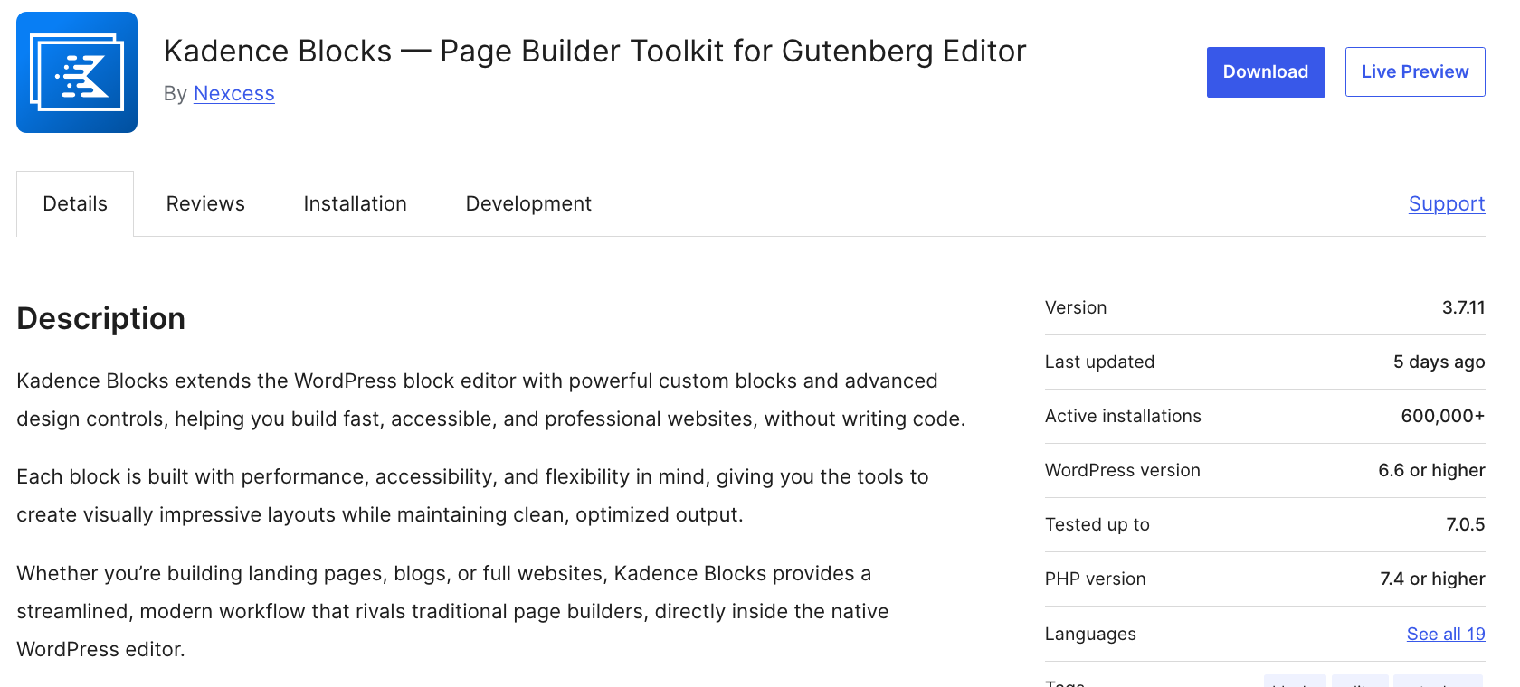View all languages via See all 19
This screenshot has height=687, width=1520.
(x=1446, y=634)
